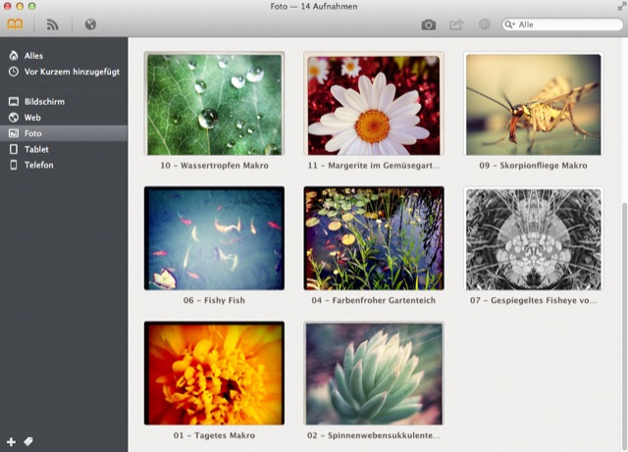The image size is (628, 452).
Task: Select the Tablet collection
Action: click(x=36, y=149)
